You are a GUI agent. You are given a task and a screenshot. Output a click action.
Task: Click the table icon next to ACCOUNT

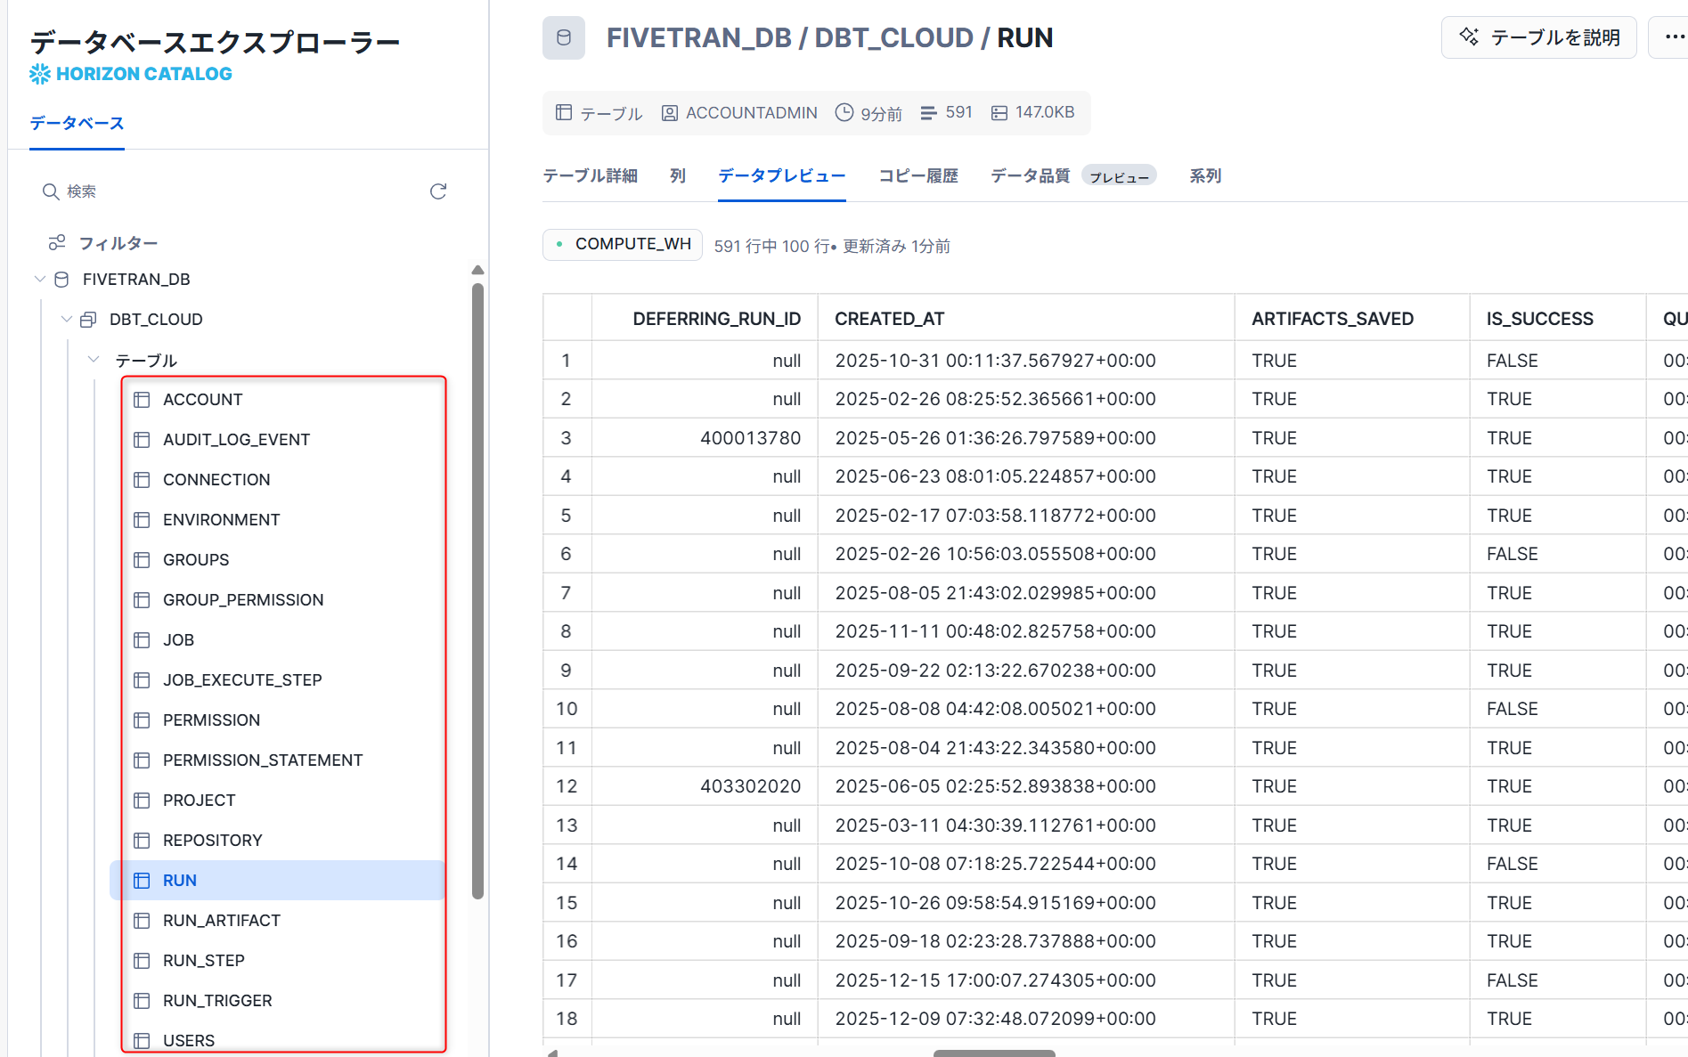[142, 400]
